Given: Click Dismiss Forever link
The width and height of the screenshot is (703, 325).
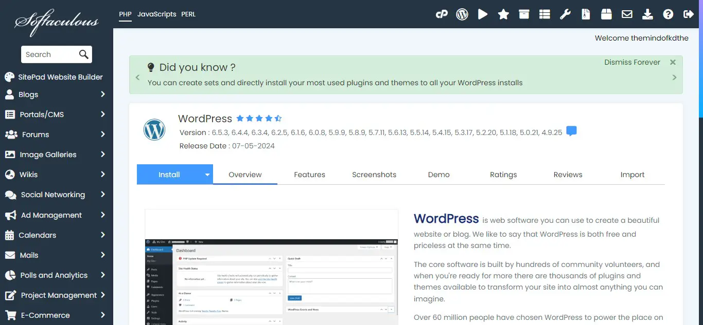Looking at the screenshot, I should [632, 62].
